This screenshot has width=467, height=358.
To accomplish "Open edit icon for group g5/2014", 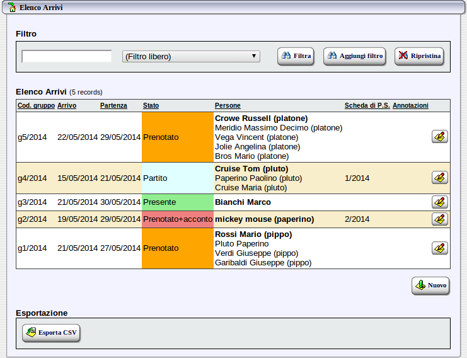I will [x=439, y=137].
